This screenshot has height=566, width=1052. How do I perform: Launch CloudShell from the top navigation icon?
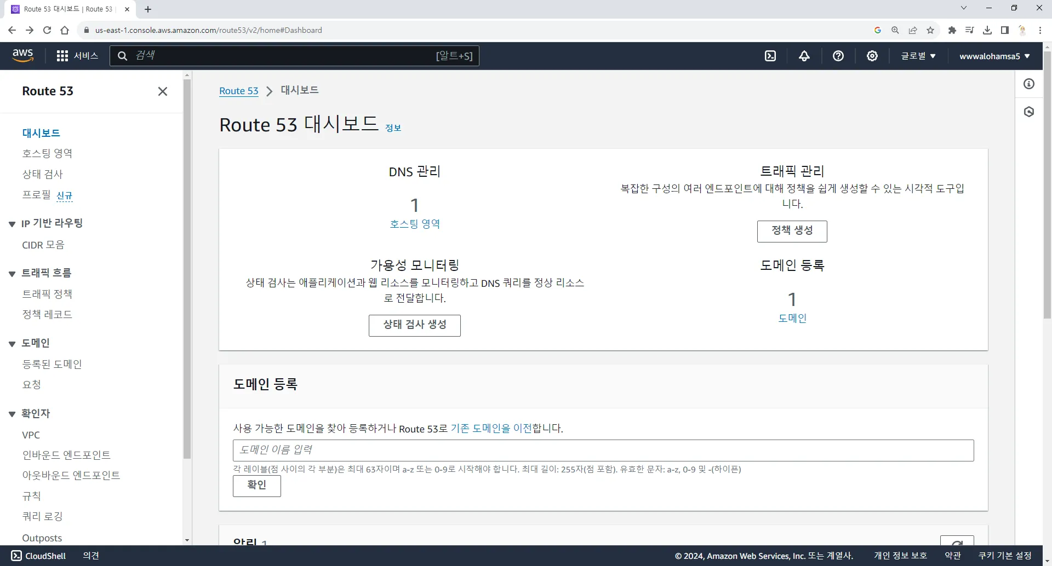(x=770, y=56)
